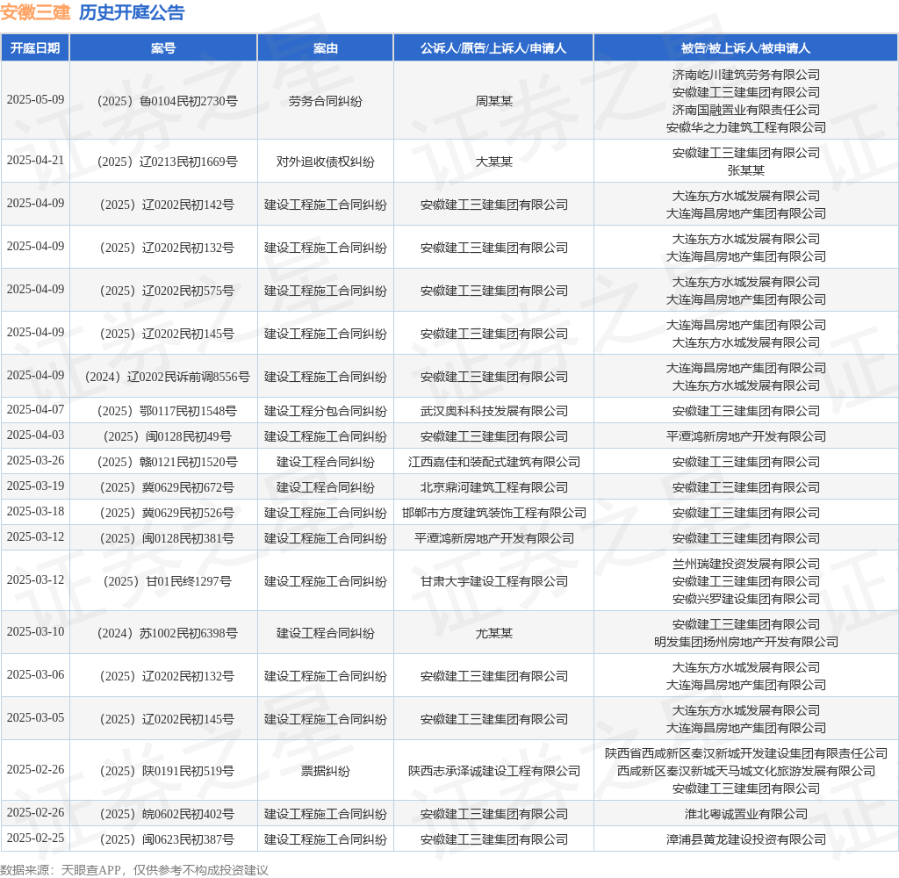Click plaintiff 平潭鸿新房地产开发有限公司
The height and width of the screenshot is (878, 899).
coord(493,538)
